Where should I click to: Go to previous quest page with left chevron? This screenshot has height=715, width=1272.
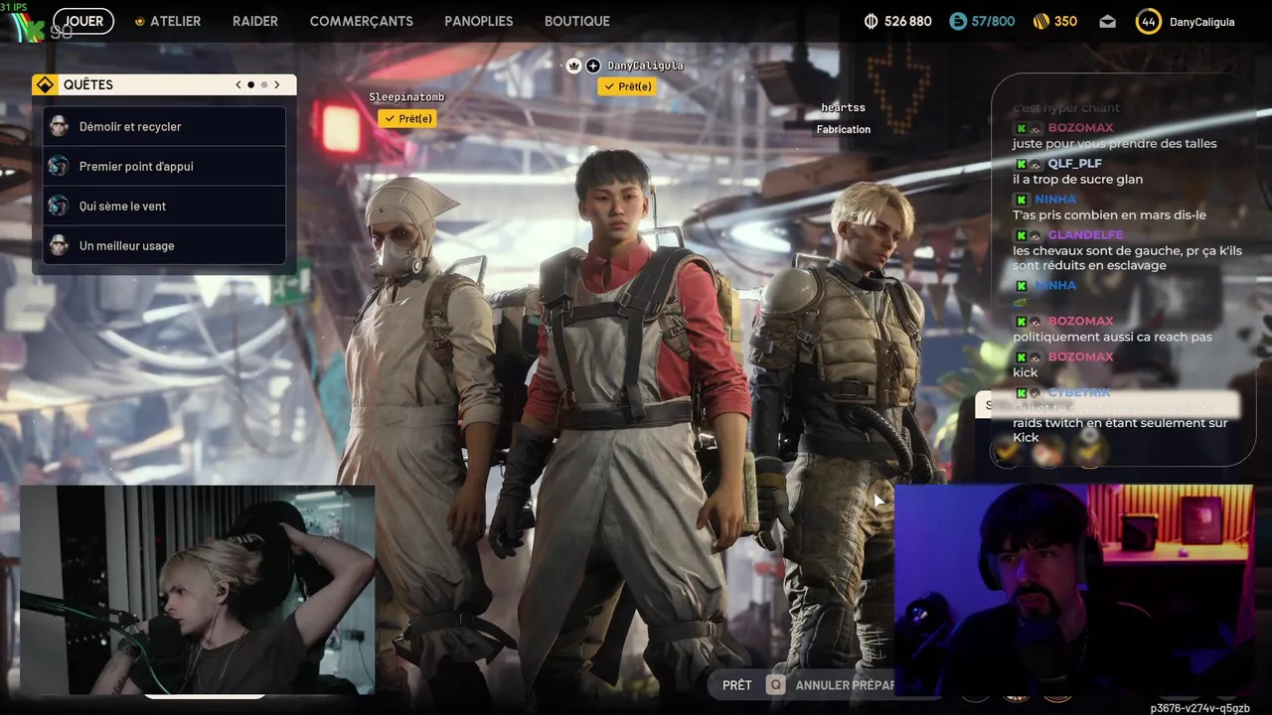tap(238, 84)
